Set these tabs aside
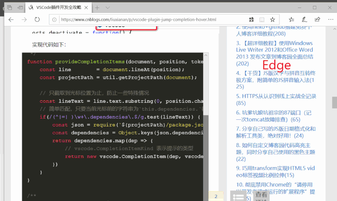Viewport: 337px width, 201px height. coord(20,8)
